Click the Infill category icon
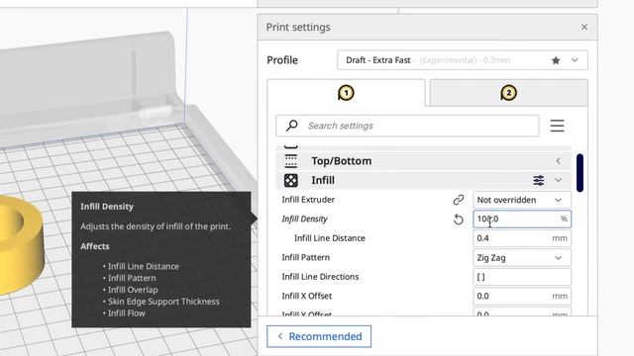The width and height of the screenshot is (634, 356). point(290,180)
